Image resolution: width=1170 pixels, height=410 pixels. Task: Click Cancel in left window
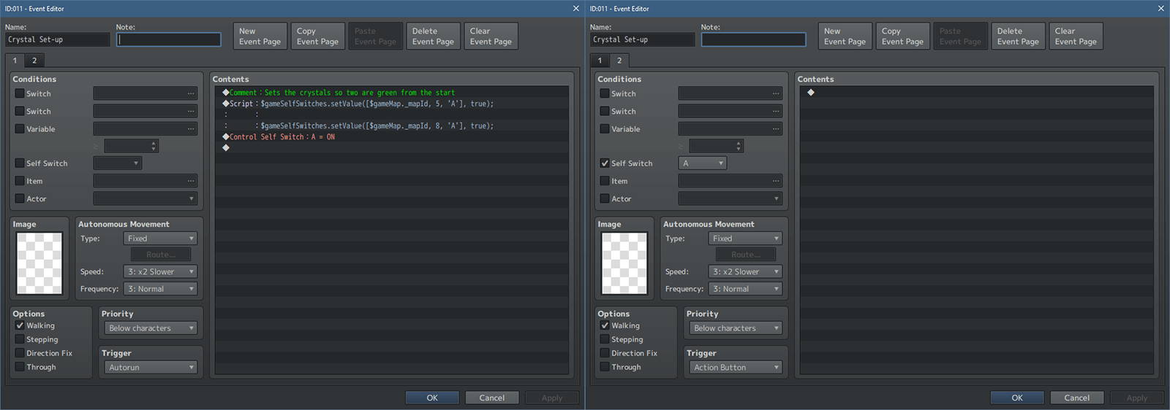coord(492,398)
